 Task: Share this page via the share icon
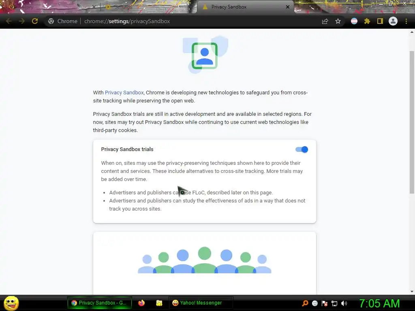(325, 21)
